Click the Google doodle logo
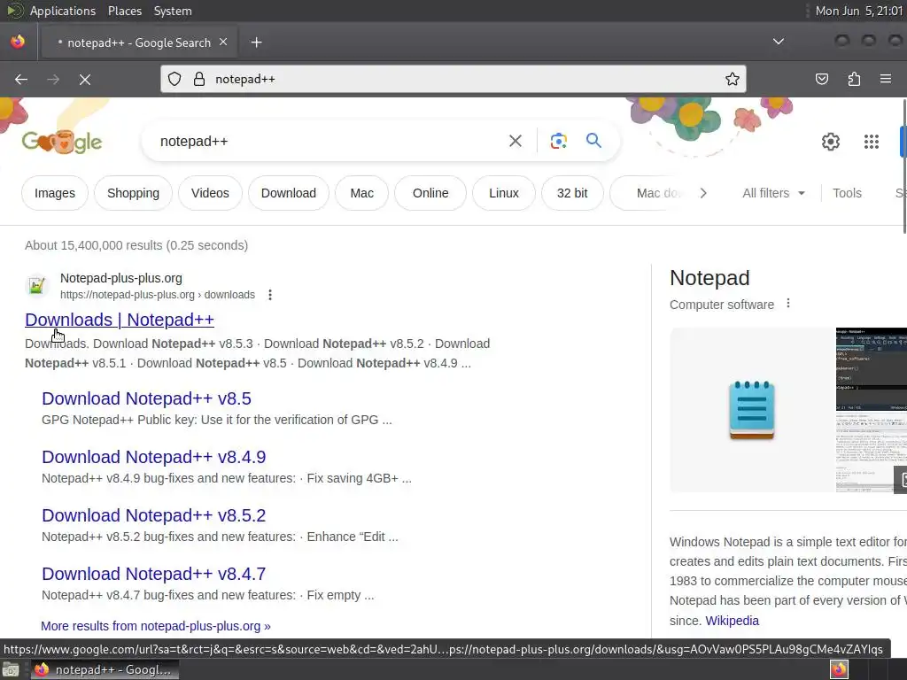Screen dimensions: 907x680 click(x=62, y=142)
